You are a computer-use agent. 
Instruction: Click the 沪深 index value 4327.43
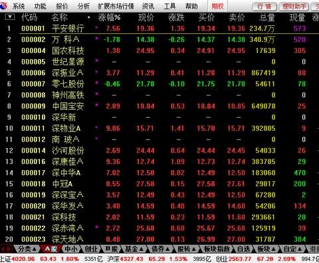pyautogui.click(x=132, y=258)
